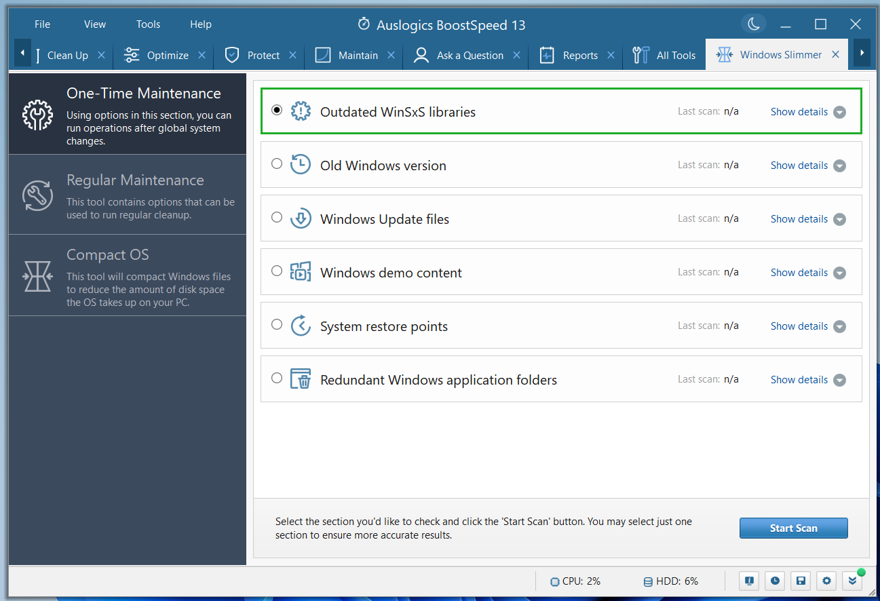This screenshot has width=880, height=601.
Task: Expand the Outdated WinSxS libraries details arrow
Action: tap(839, 112)
